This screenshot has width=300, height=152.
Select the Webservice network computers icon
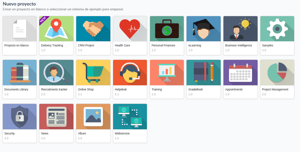[x=130, y=117]
